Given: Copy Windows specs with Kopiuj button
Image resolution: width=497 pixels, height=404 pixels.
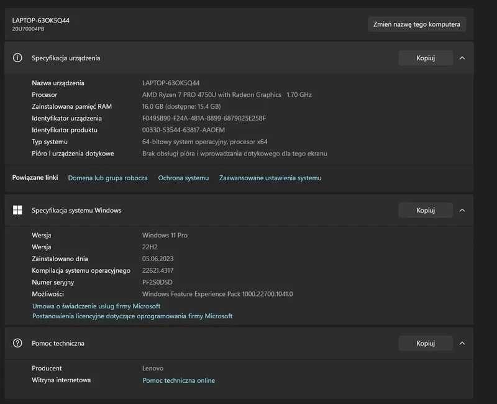Looking at the screenshot, I should click(x=426, y=210).
